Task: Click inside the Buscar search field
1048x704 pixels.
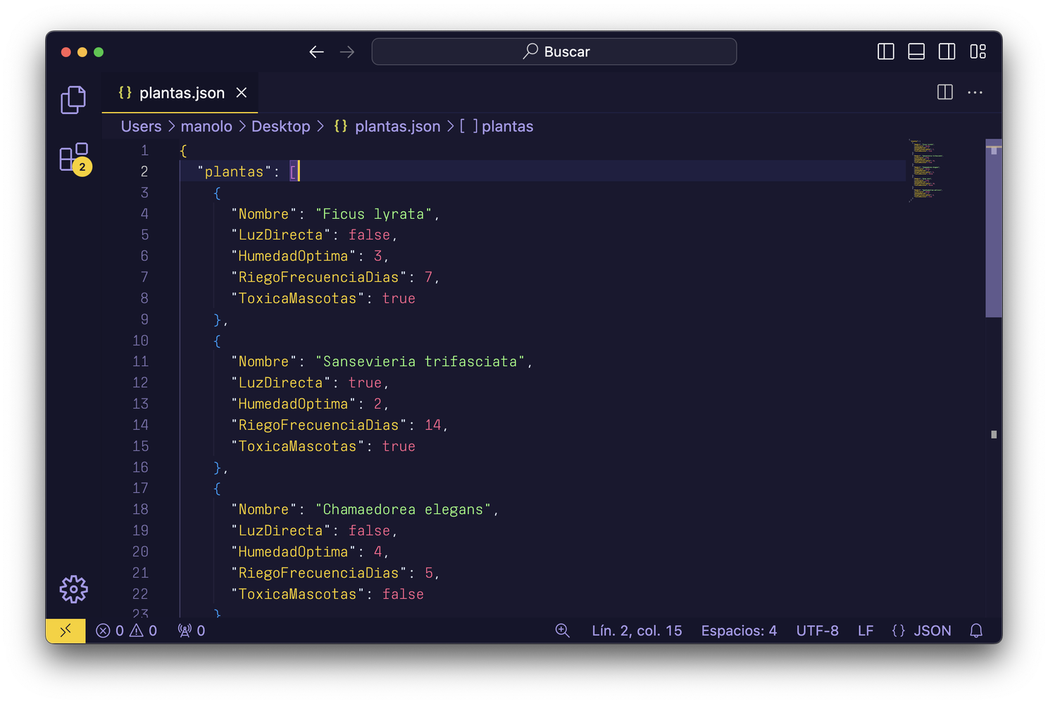Action: pyautogui.click(x=554, y=51)
